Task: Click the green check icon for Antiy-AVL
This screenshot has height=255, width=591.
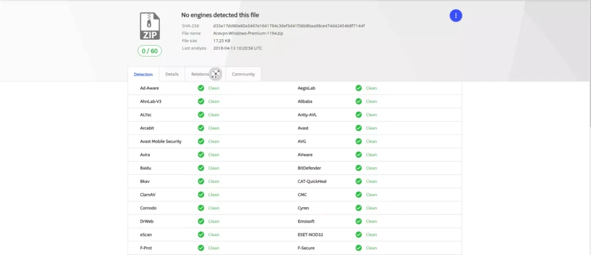Action: tap(358, 114)
